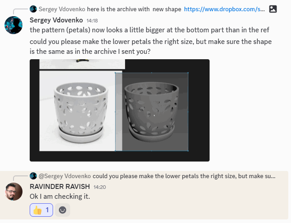Click the small Sergey avatar in the top reply preview
Viewport: 291px width, 223px height.
tap(33, 9)
